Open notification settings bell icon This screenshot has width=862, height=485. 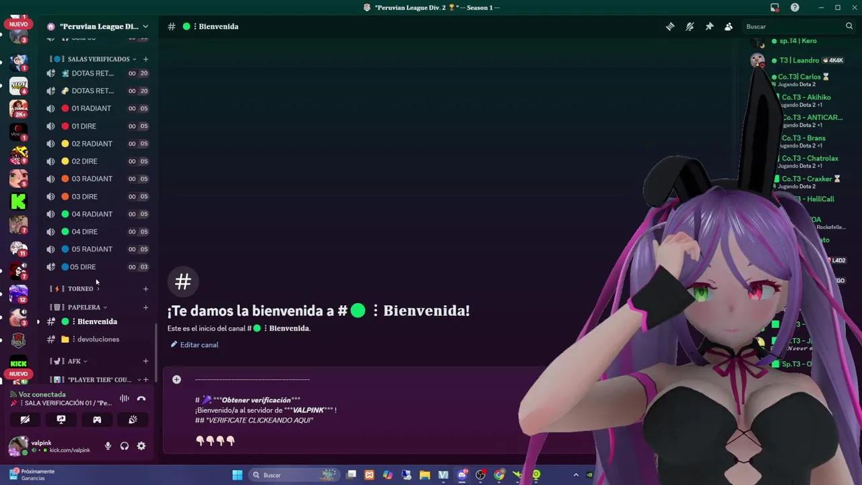coord(690,26)
